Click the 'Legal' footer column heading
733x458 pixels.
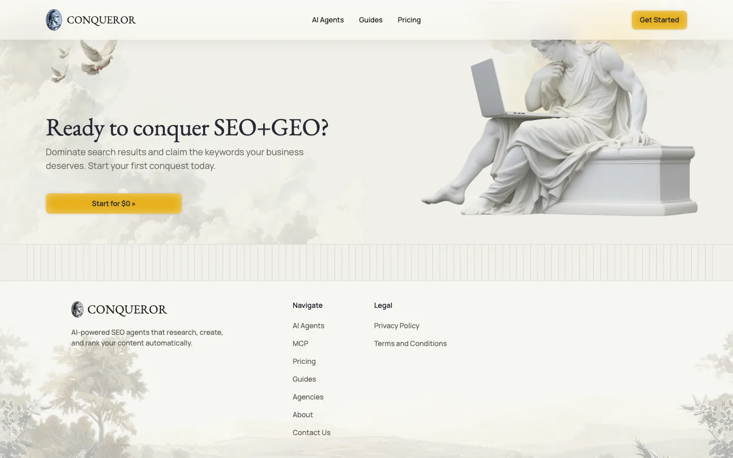383,305
